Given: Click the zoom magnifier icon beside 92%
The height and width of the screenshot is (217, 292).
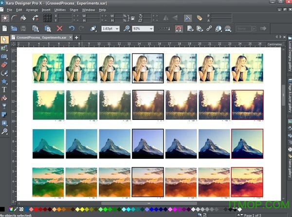Looking at the screenshot, I should (x=127, y=29).
